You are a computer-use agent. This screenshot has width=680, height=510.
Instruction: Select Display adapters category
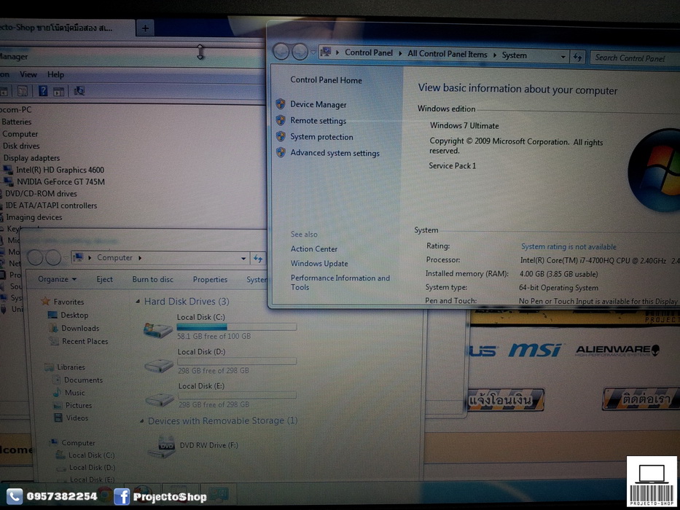pyautogui.click(x=31, y=158)
